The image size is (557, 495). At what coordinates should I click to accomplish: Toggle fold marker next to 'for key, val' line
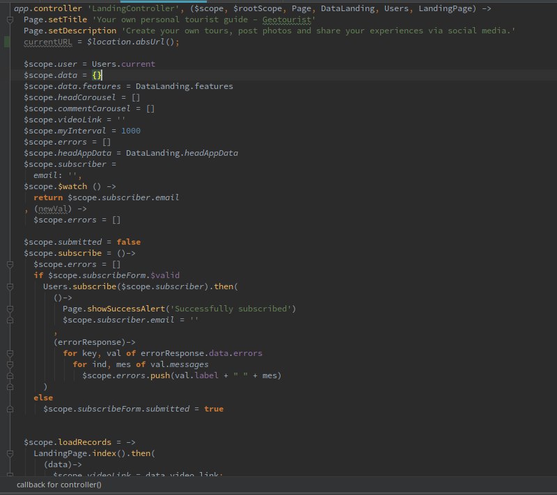[9, 353]
